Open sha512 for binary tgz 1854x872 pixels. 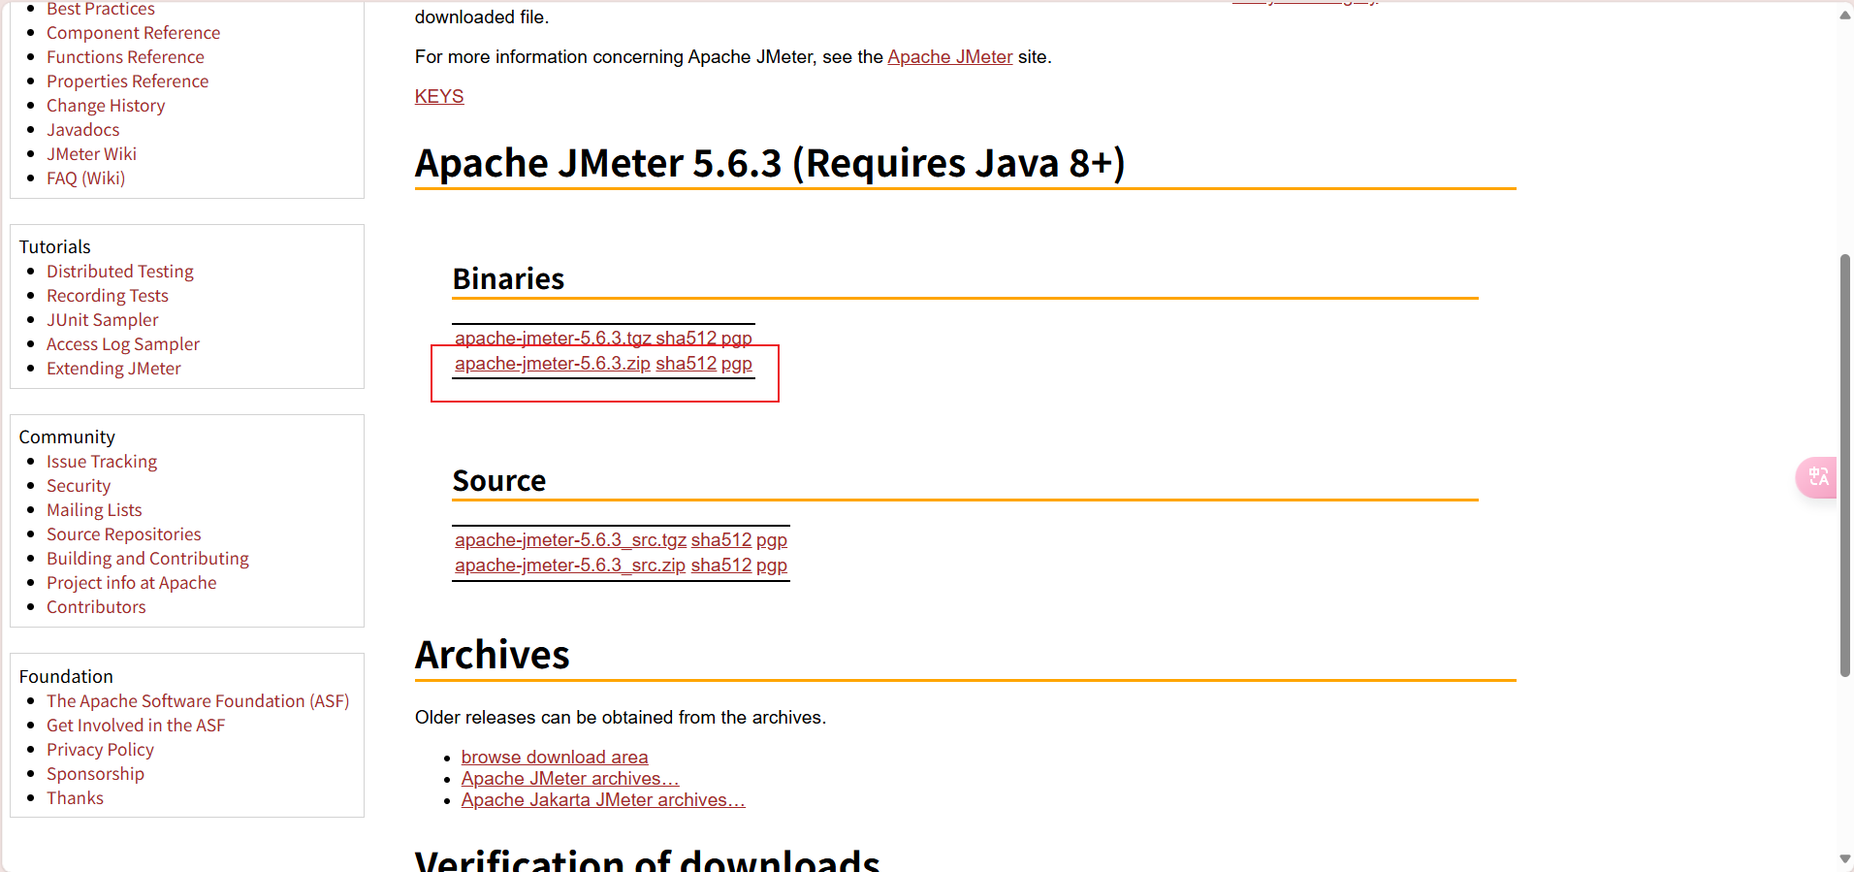click(x=686, y=339)
